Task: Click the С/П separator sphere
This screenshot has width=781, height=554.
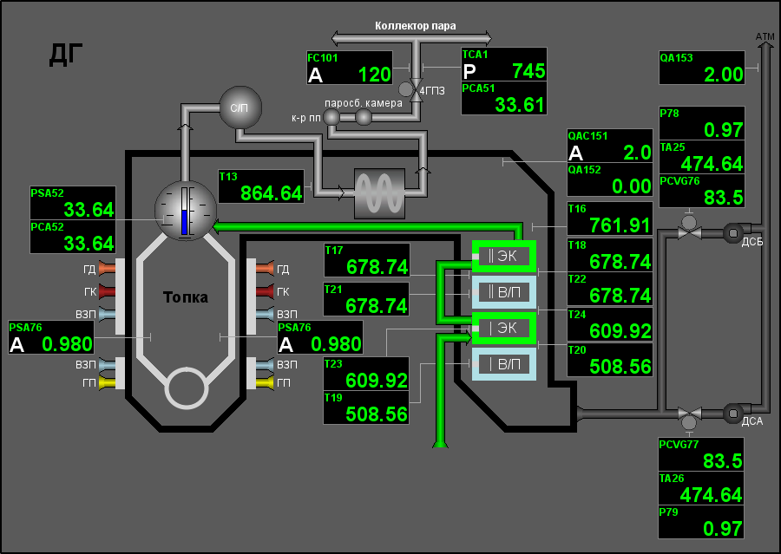Action: click(240, 108)
